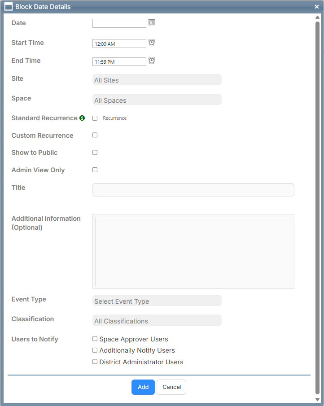Expand the All Spaces dropdown

point(157,100)
